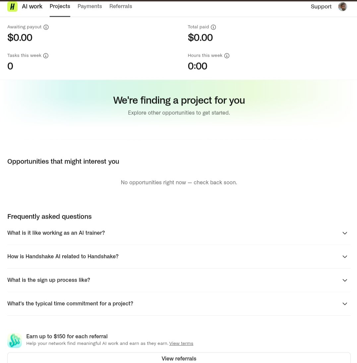The width and height of the screenshot is (357, 363).
Task: Click the Hours this week info icon
Action: [227, 55]
